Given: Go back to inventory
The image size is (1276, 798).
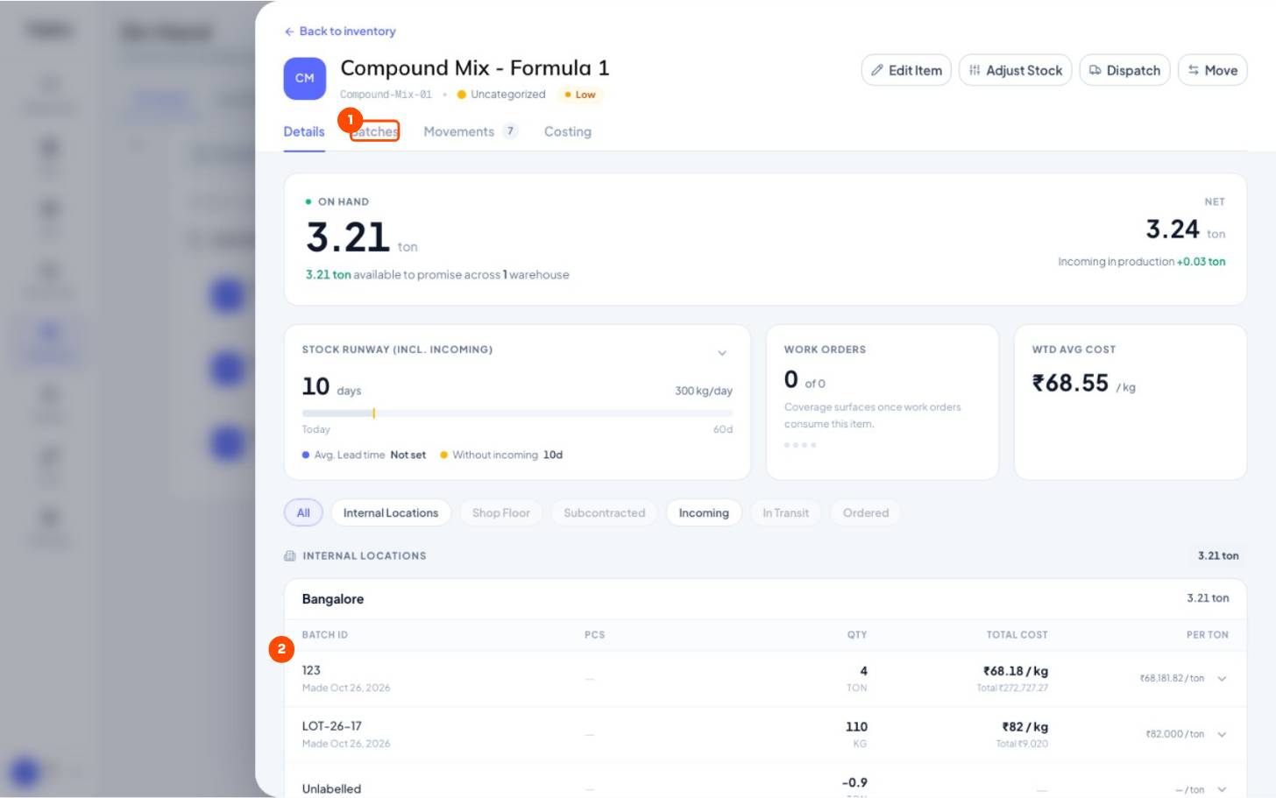Looking at the screenshot, I should click(339, 32).
